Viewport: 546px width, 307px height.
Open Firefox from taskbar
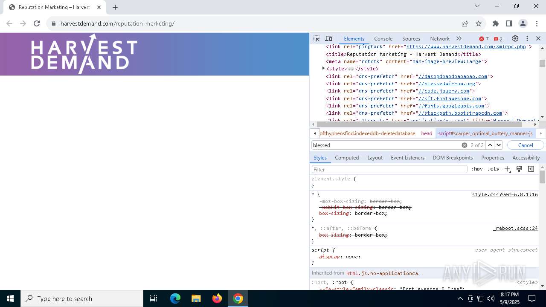click(217, 298)
